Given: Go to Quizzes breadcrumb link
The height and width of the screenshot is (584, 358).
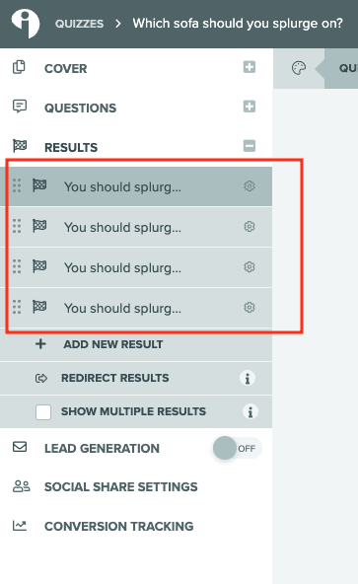Looking at the screenshot, I should 79,24.
